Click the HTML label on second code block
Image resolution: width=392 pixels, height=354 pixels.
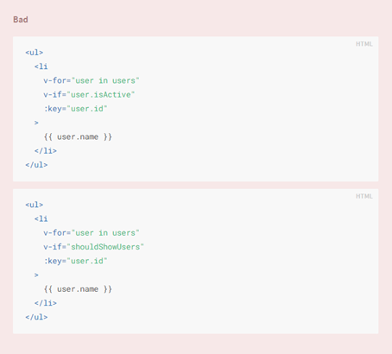pyautogui.click(x=364, y=196)
